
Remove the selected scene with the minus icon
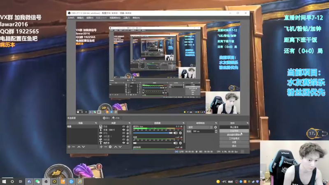74,147
